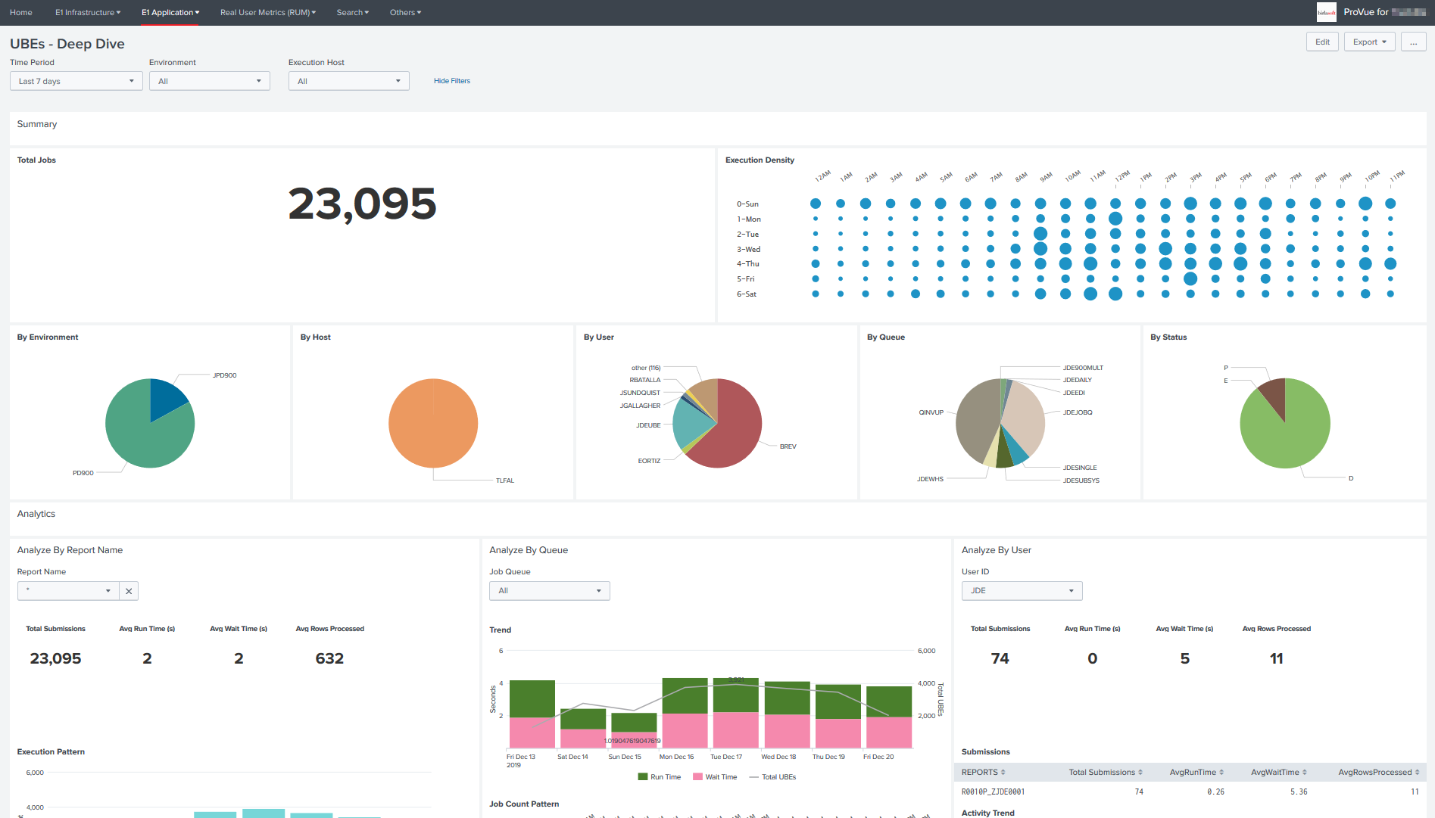Image resolution: width=1435 pixels, height=818 pixels.
Task: Open the more options ellipsis button
Action: click(x=1413, y=42)
